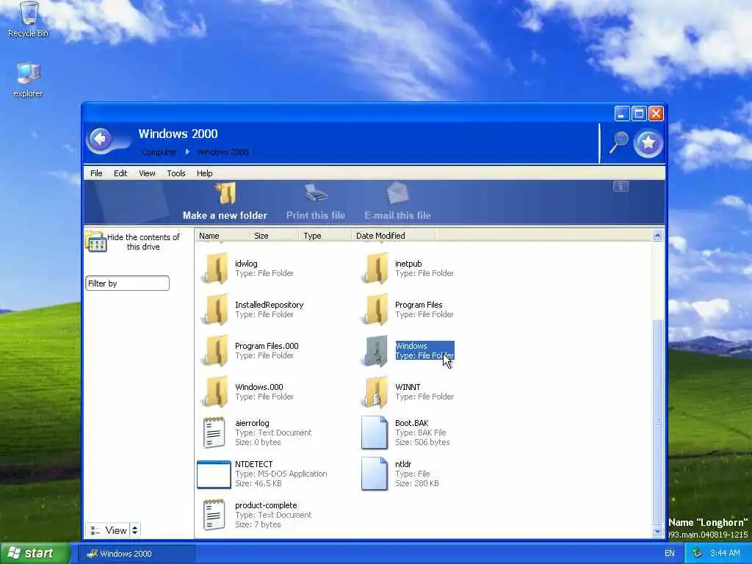The image size is (752, 564).
Task: Click Hide the contents of this drive
Action: 143,242
